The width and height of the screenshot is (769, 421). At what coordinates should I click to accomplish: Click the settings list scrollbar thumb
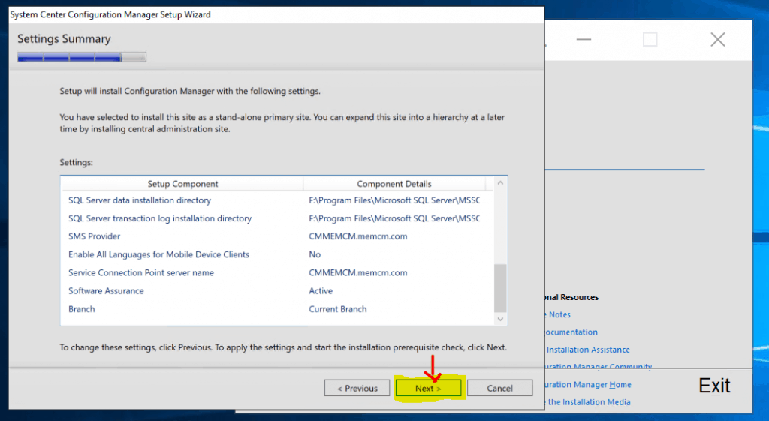(x=501, y=287)
